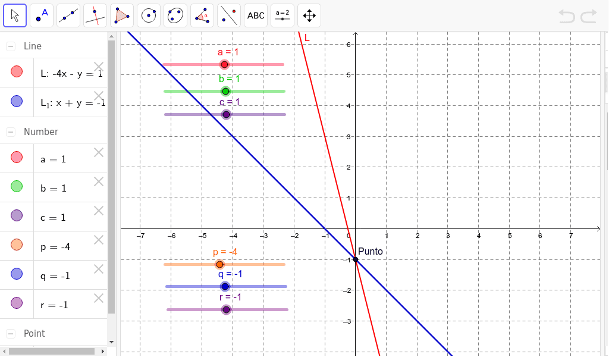Select the Reflect about line tool
This screenshot has width=609, height=357.
click(229, 15)
